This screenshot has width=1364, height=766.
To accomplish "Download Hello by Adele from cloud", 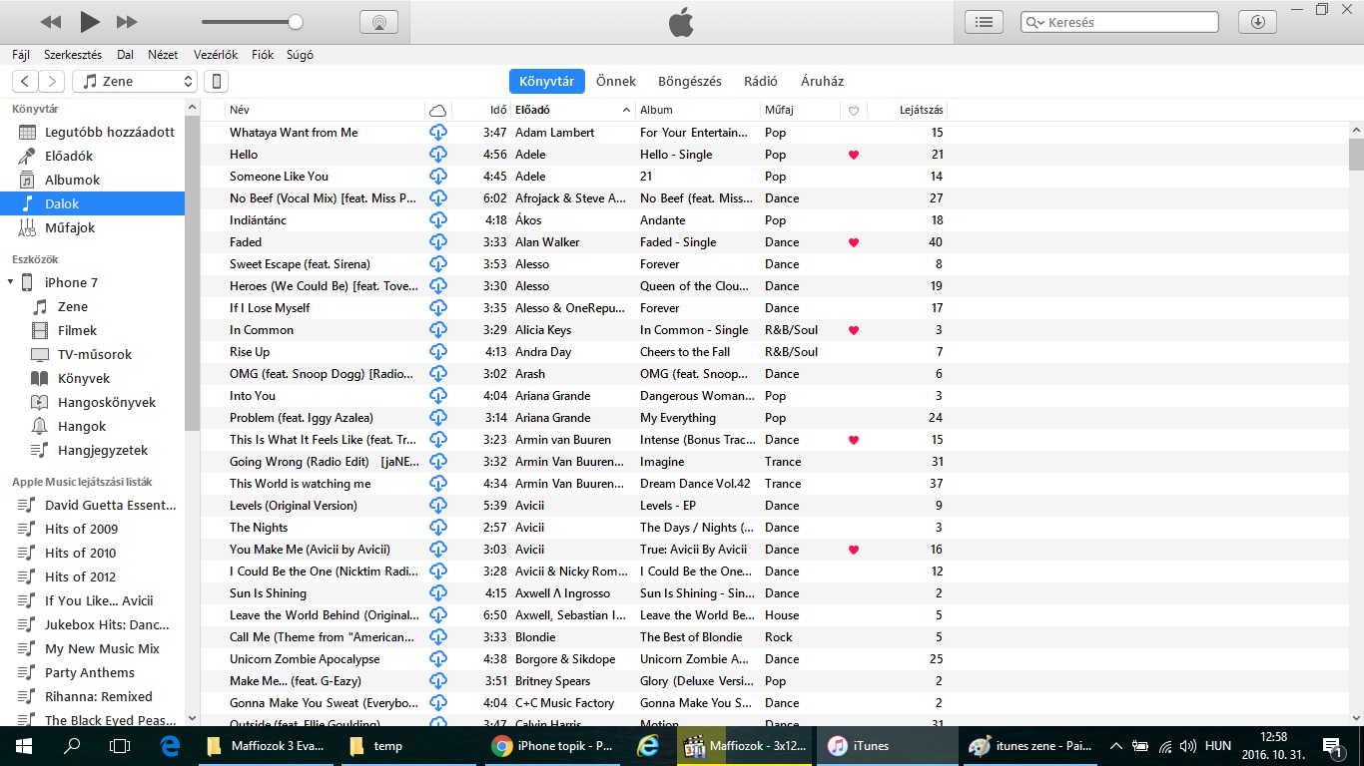I will coord(437,155).
